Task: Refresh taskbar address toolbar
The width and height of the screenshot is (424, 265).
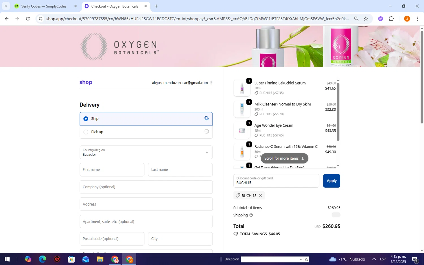Action: click(307, 259)
